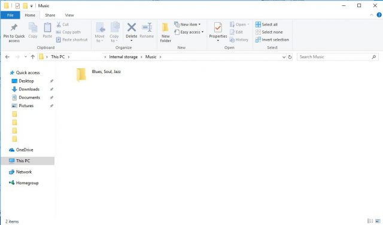Create a New folder from ribbon
Image resolution: width=383 pixels, height=225 pixels.
(165, 32)
